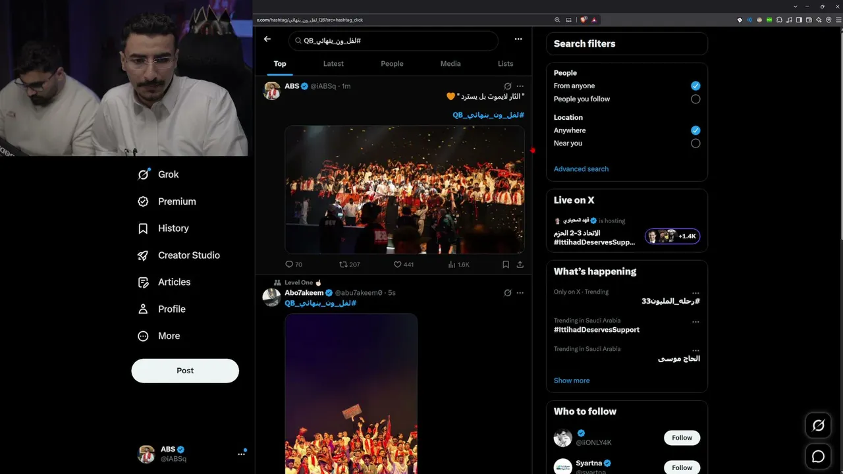Open the crowd photo in ABS post
This screenshot has height=474, width=843.
click(404, 190)
